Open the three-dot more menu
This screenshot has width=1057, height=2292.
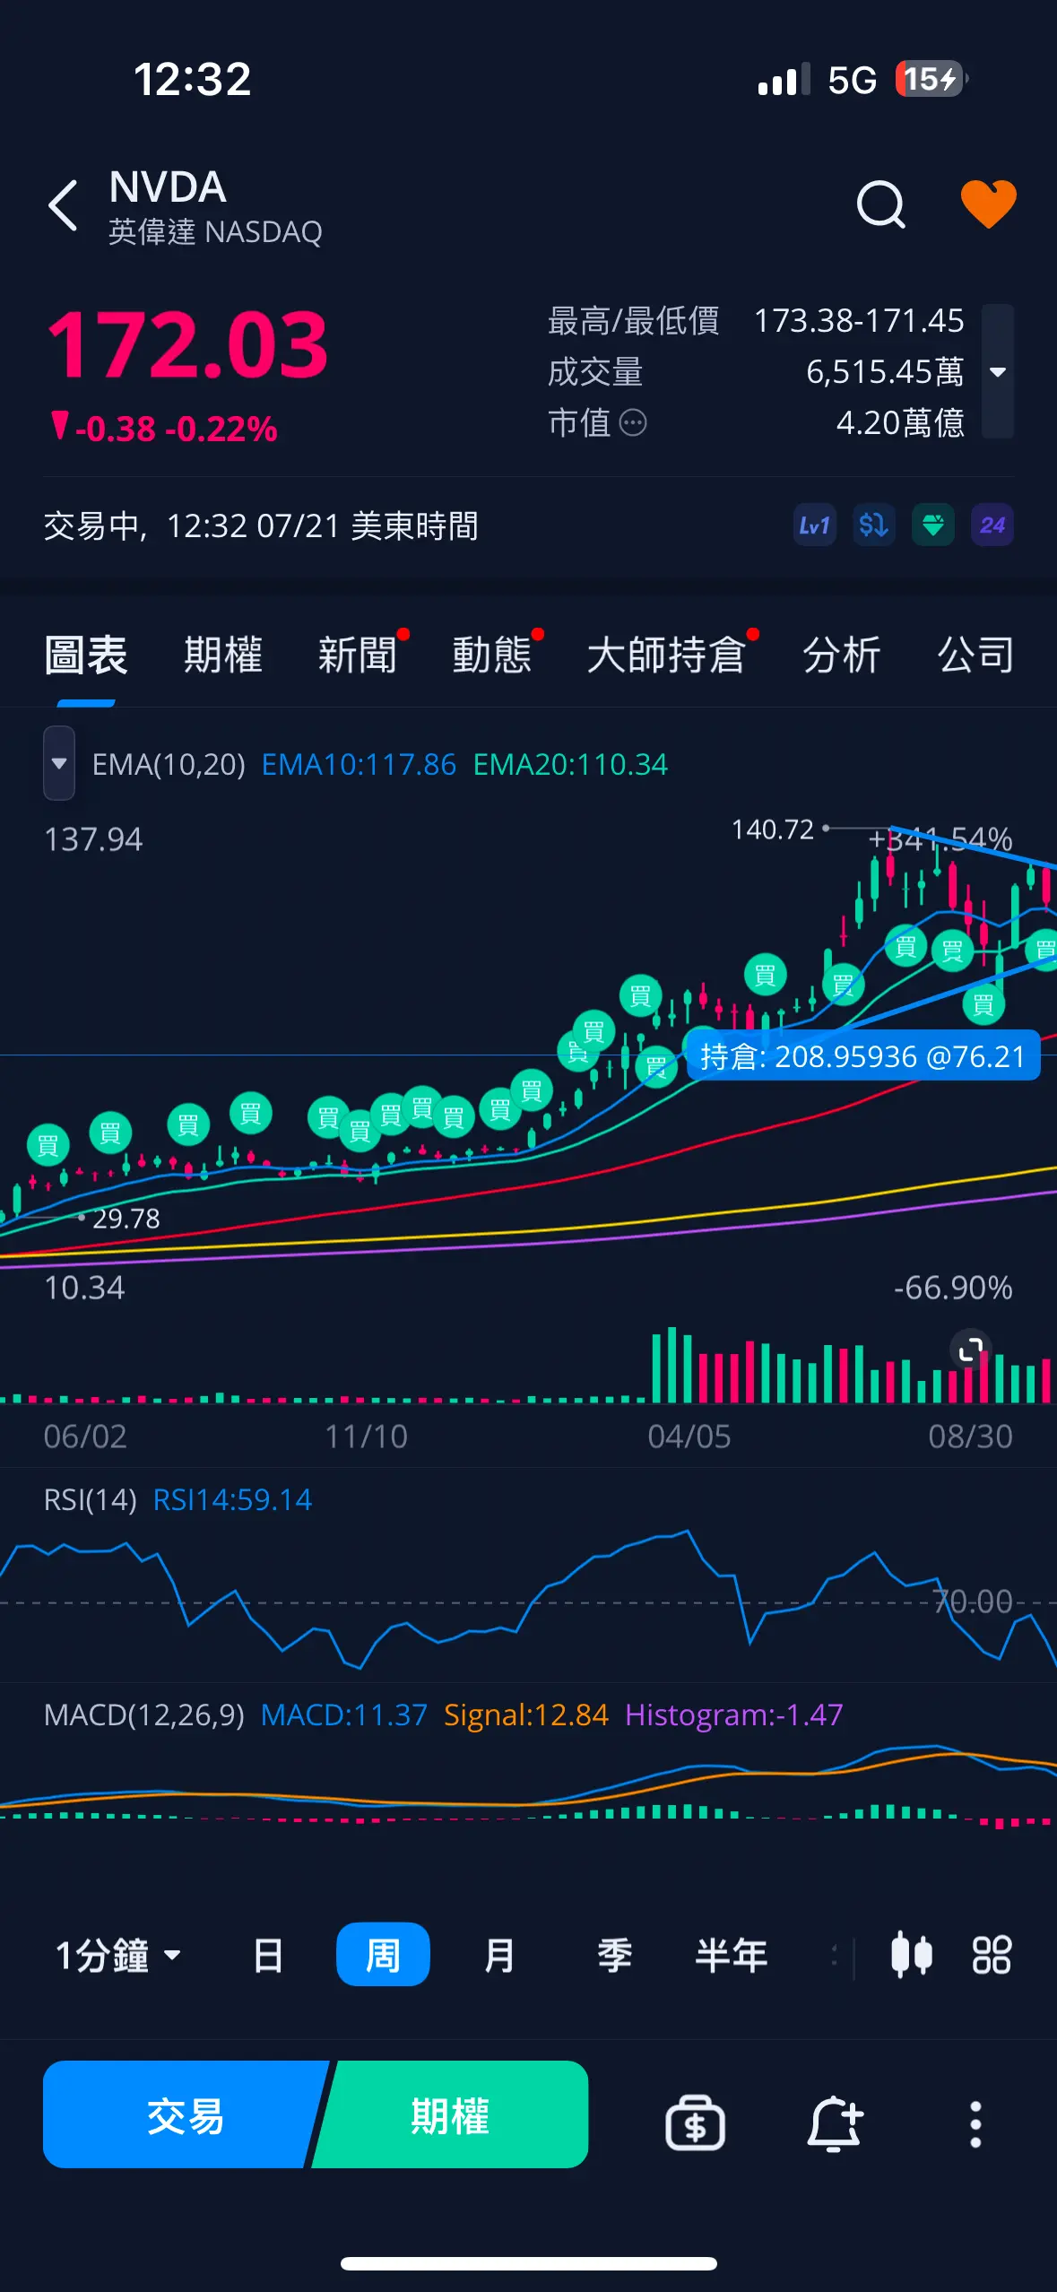pos(975,2123)
